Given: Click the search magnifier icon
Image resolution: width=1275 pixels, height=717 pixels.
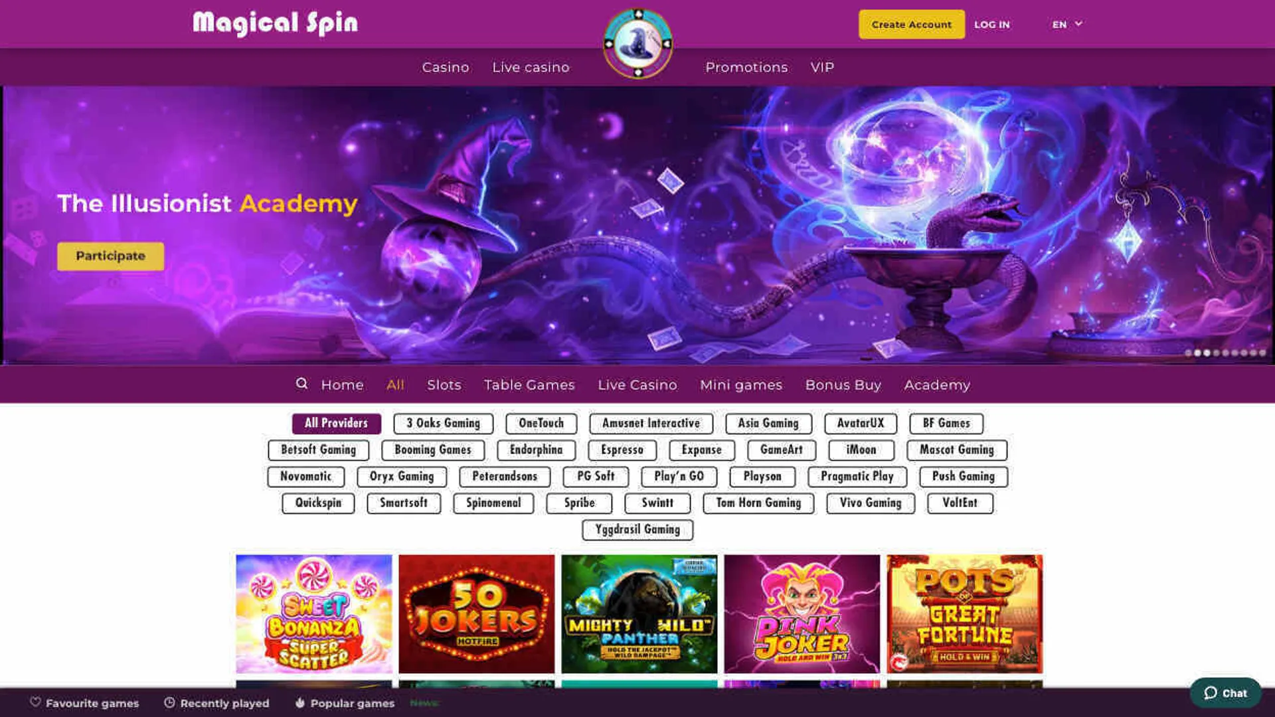Looking at the screenshot, I should tap(301, 384).
